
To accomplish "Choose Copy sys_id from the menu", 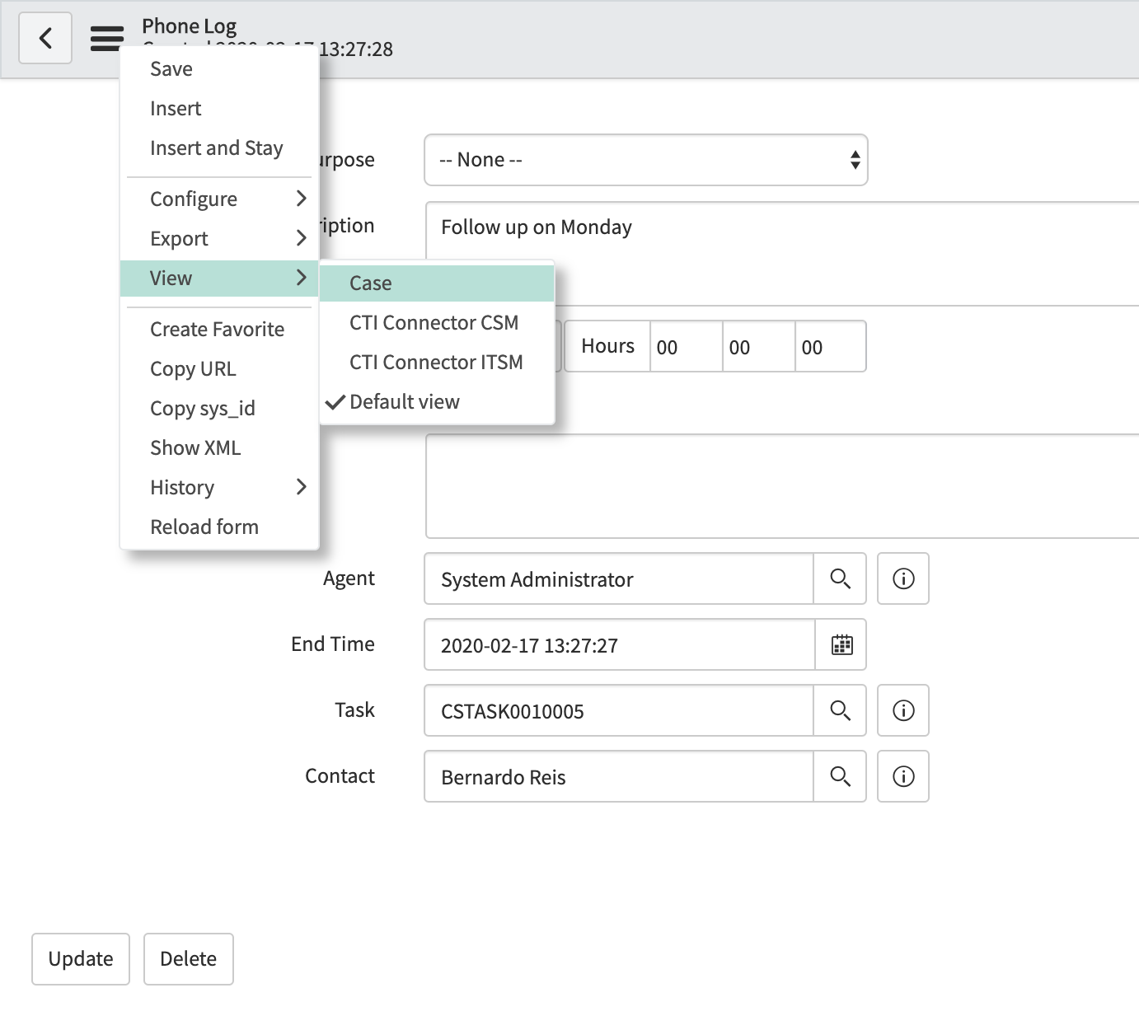I will (203, 408).
